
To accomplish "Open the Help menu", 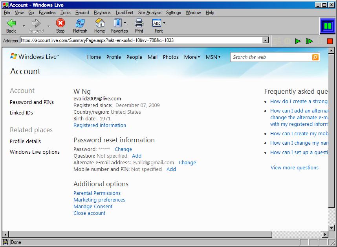I will [x=210, y=13].
